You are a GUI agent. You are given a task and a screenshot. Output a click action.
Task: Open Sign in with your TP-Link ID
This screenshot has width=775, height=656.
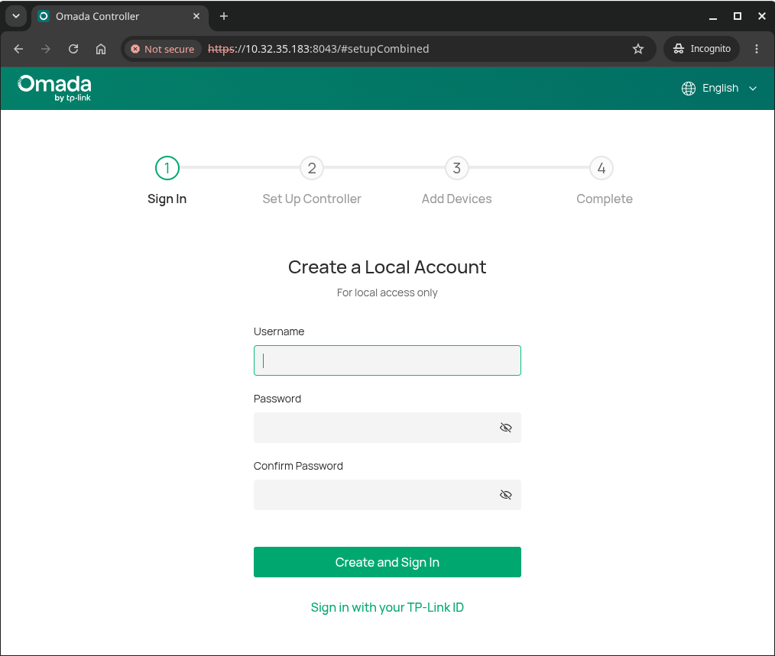[x=387, y=607]
